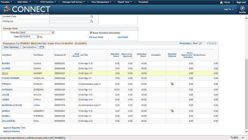This screenshot has width=248, height=140.
Task: Expand the Main Menu dropdown
Action: [x=24, y=2]
